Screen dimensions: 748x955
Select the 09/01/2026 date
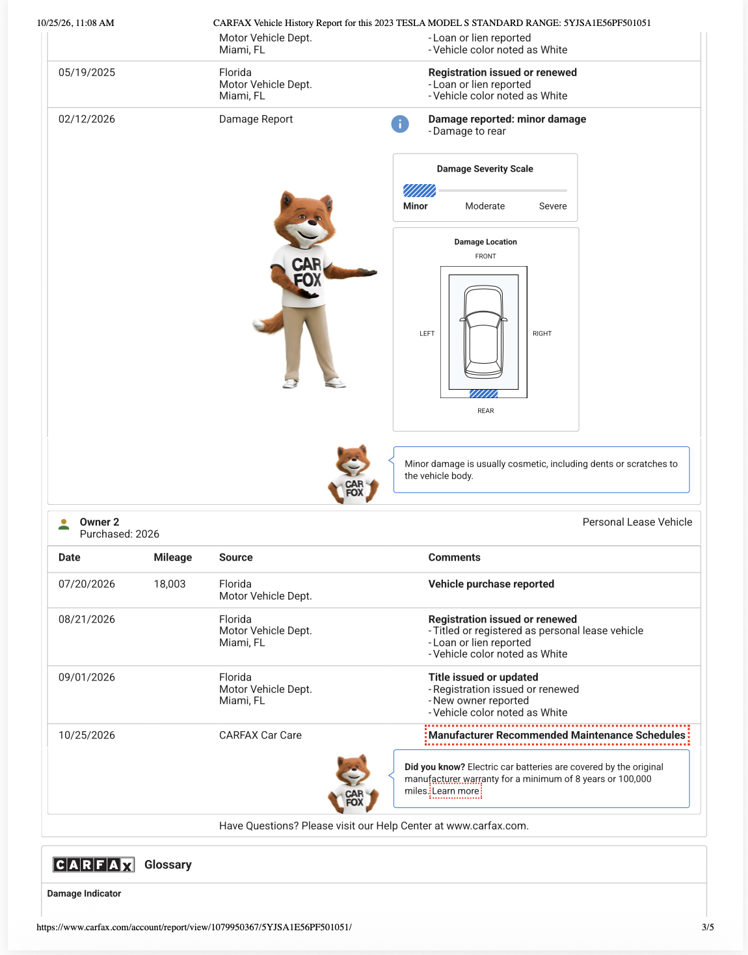coord(87,677)
